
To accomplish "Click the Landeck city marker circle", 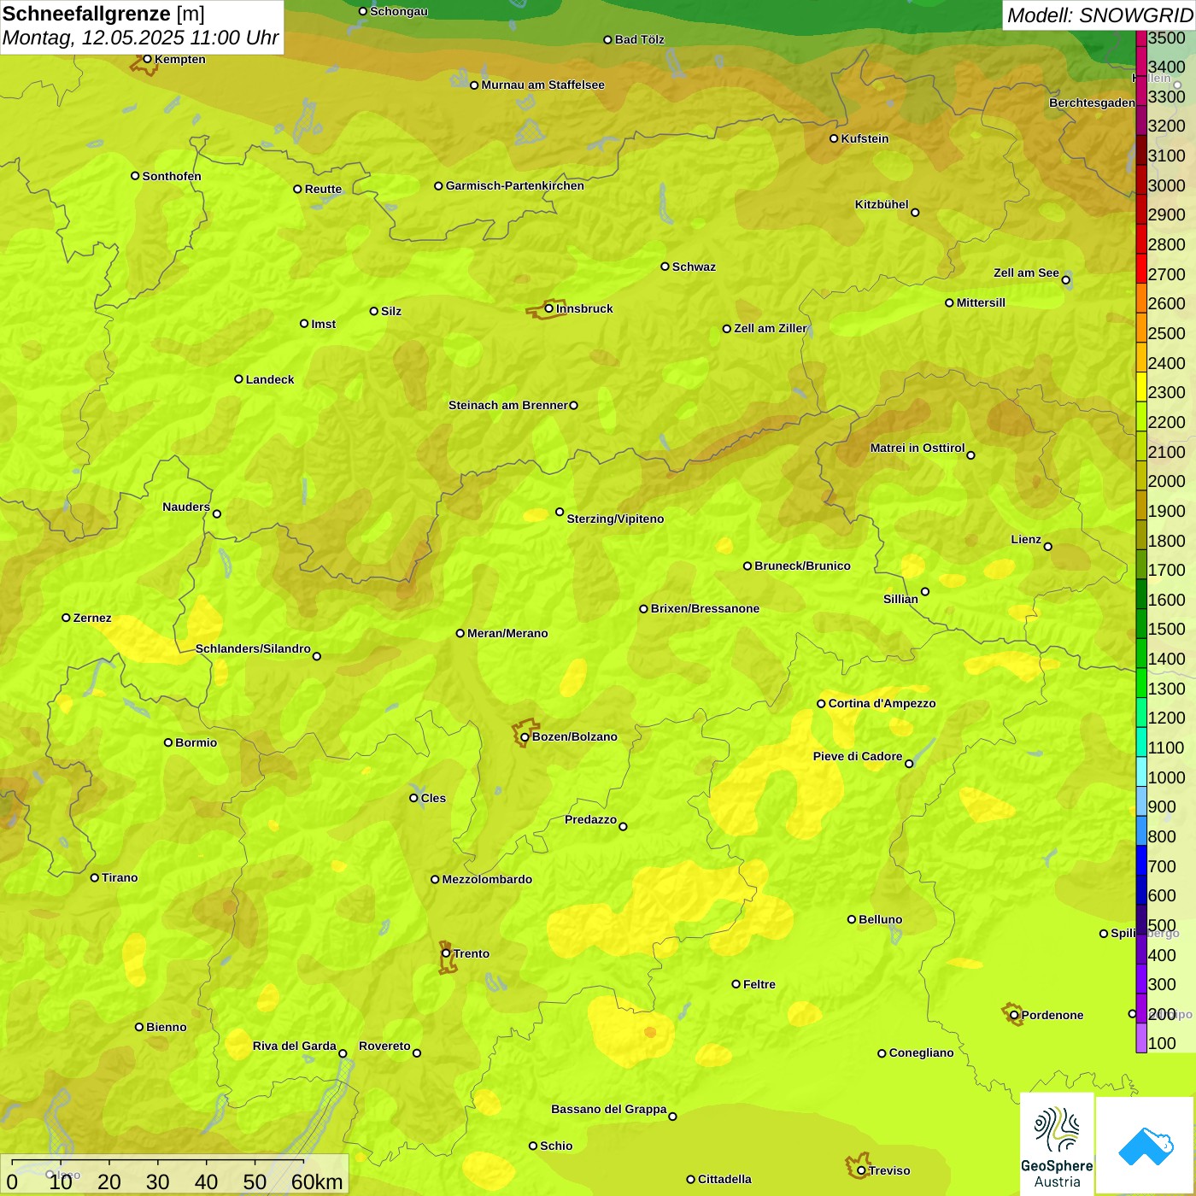I will pos(238,379).
